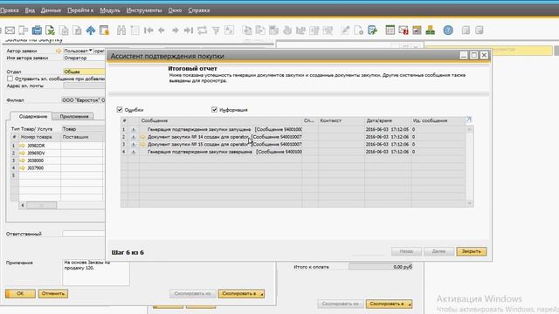The height and width of the screenshot is (314, 559).
Task: Click the Примечания remarks text box
Action: coord(96,272)
